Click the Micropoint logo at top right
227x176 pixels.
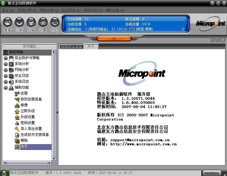tap(210, 24)
